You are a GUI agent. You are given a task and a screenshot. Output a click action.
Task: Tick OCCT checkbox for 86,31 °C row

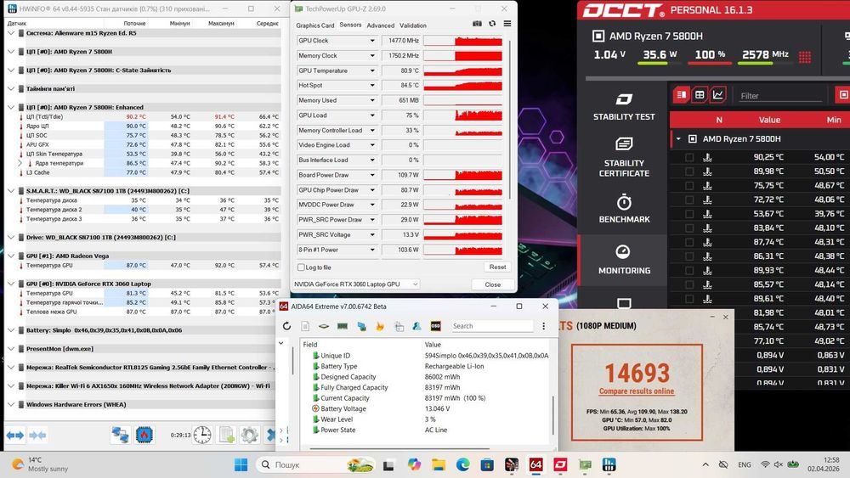click(x=689, y=256)
